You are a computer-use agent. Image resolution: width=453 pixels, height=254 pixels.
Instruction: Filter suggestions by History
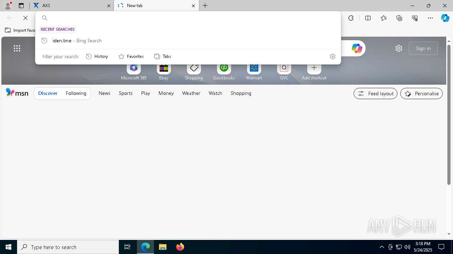coord(97,56)
